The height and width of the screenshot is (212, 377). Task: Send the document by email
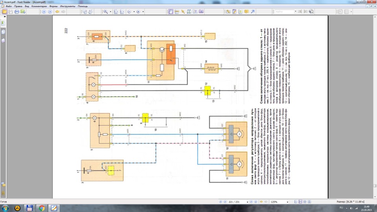(x=23, y=11)
